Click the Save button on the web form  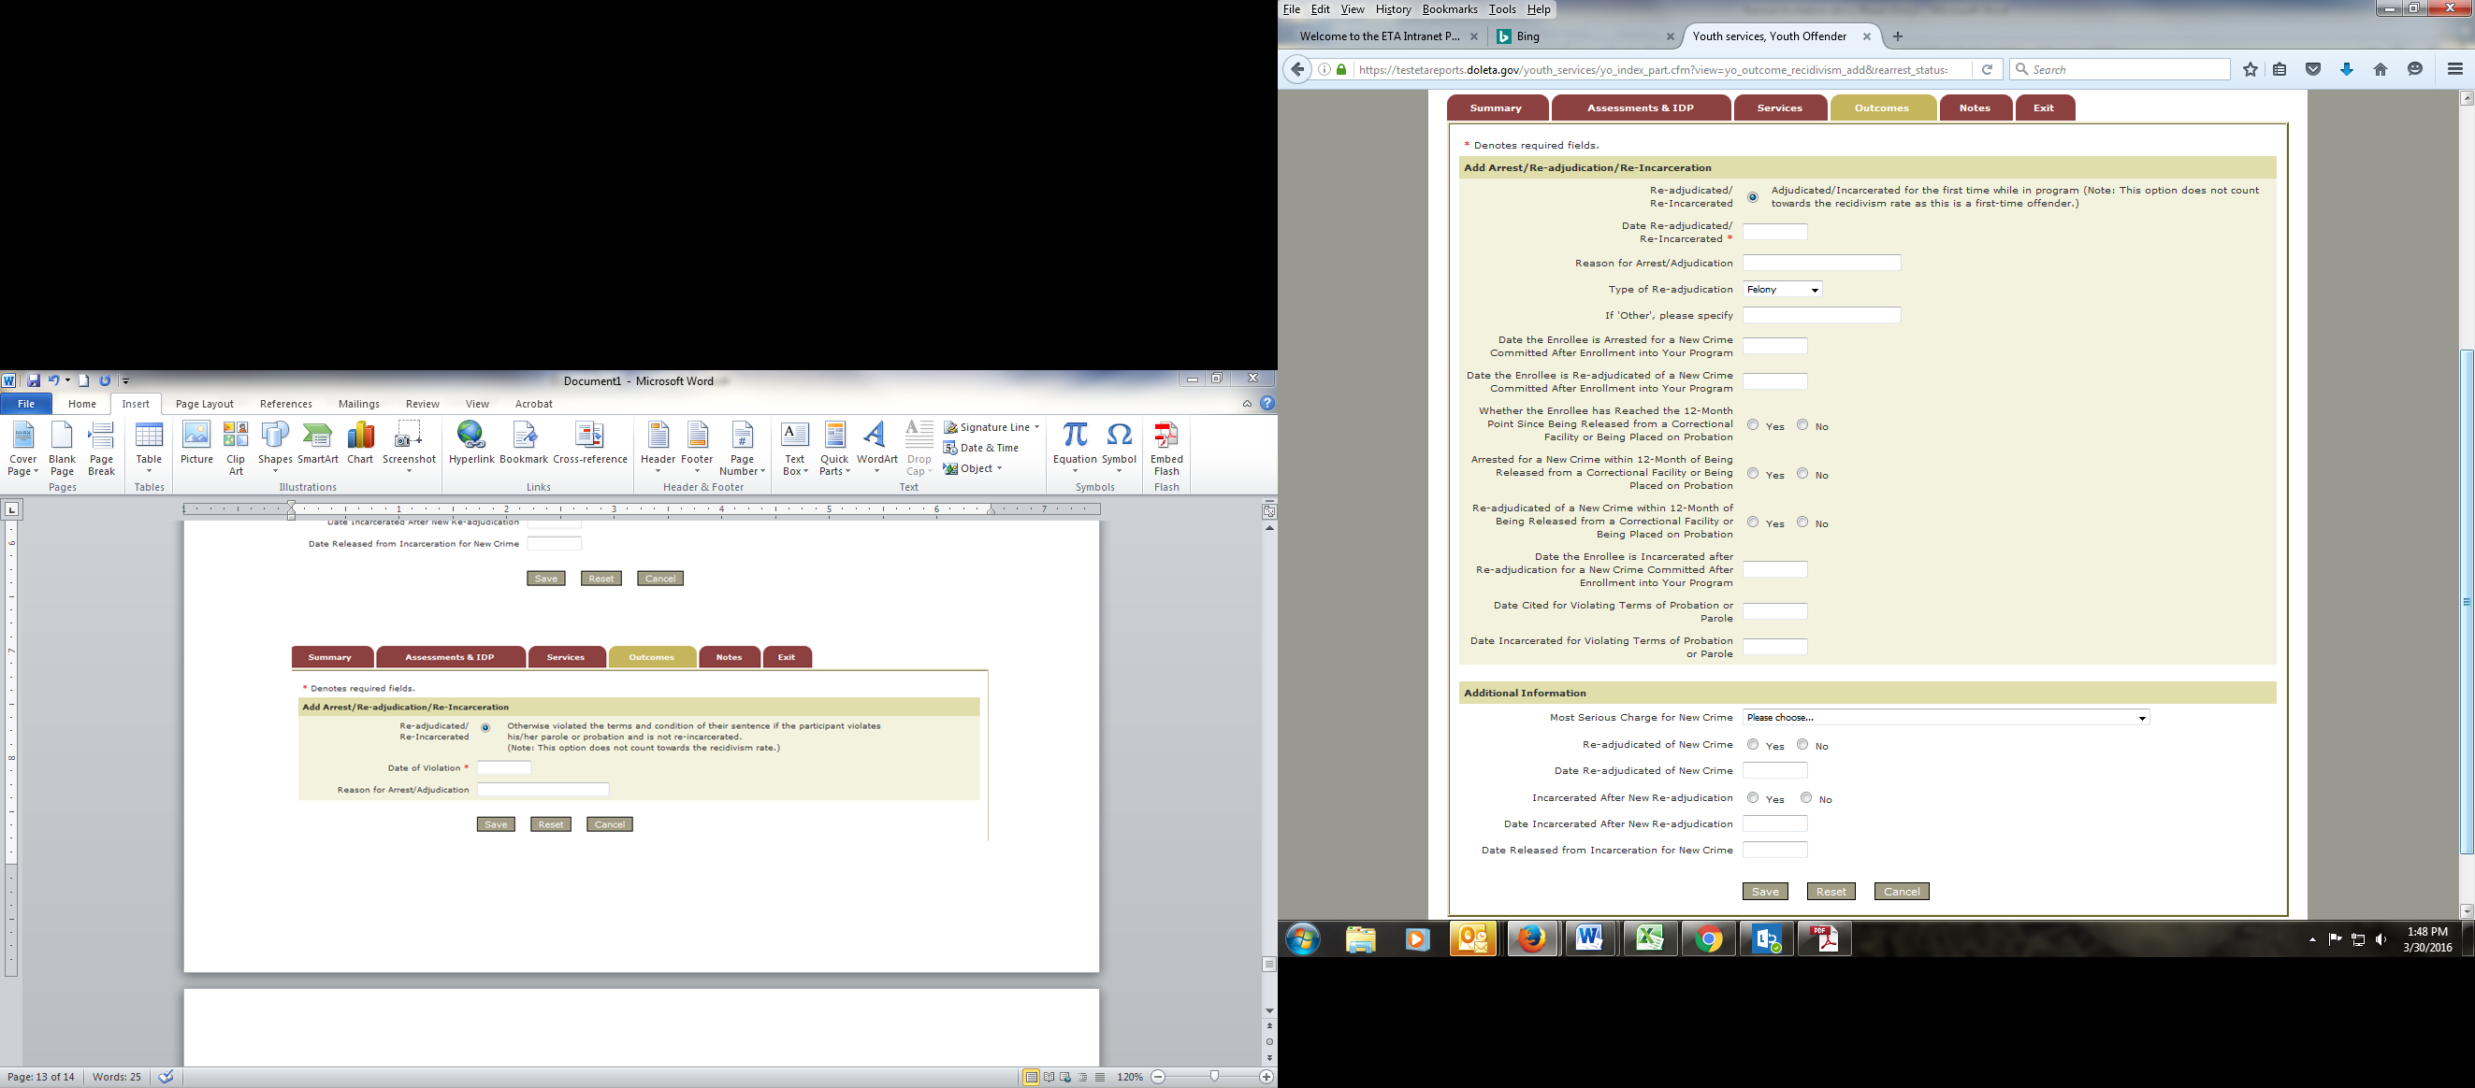(x=1764, y=891)
